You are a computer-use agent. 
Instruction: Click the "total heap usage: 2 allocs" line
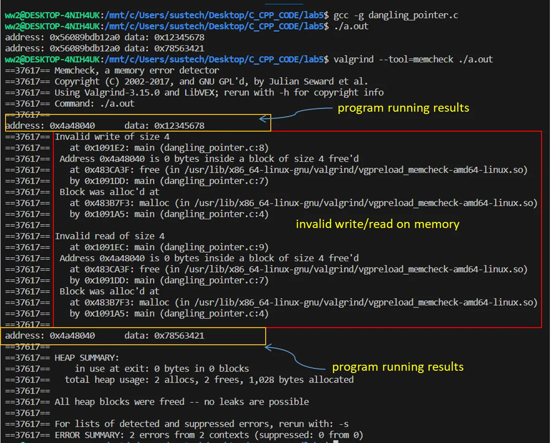click(209, 380)
